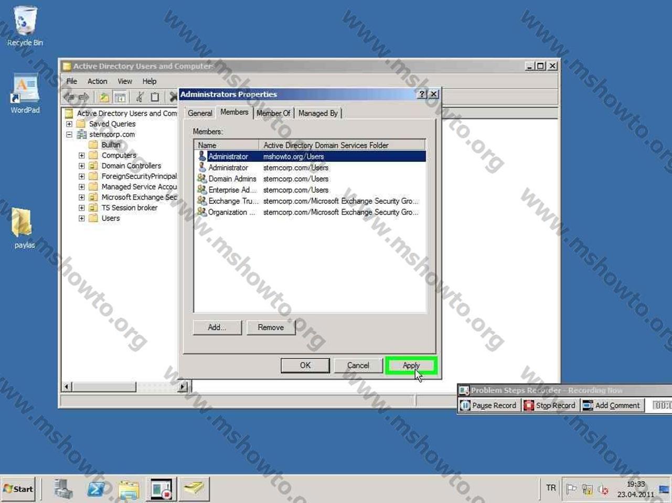Viewport: 672px width, 503px height.
Task: Select the Administrator mshowto.org/Users member row
Action: pyautogui.click(x=310, y=156)
